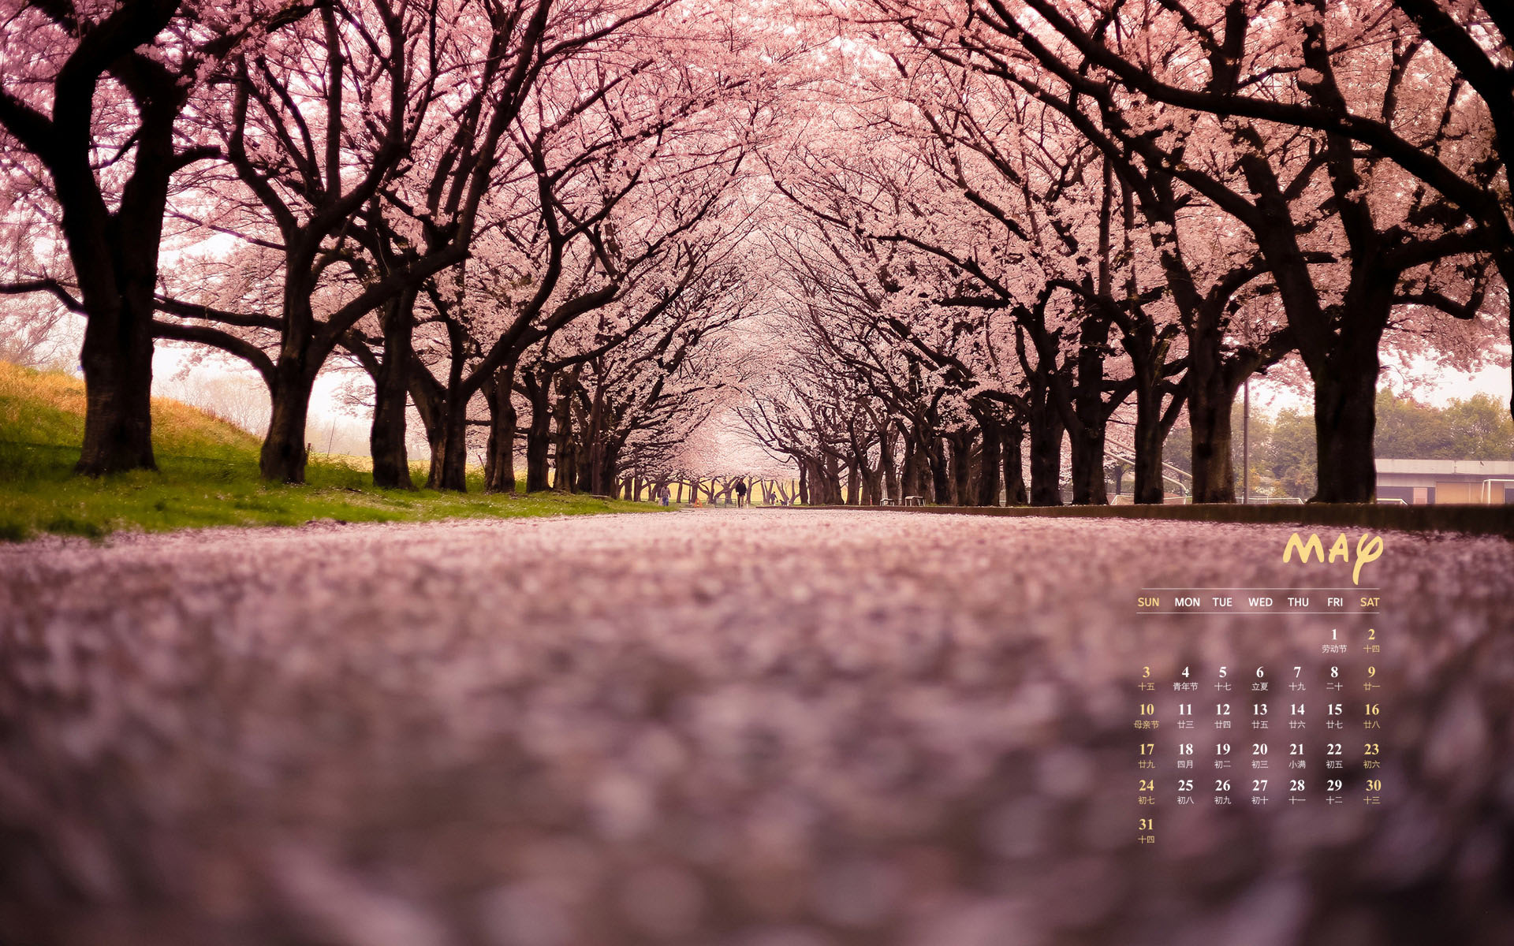Viewport: 1514px width, 946px height.
Task: Click date 30 on the calendar
Action: [1373, 790]
